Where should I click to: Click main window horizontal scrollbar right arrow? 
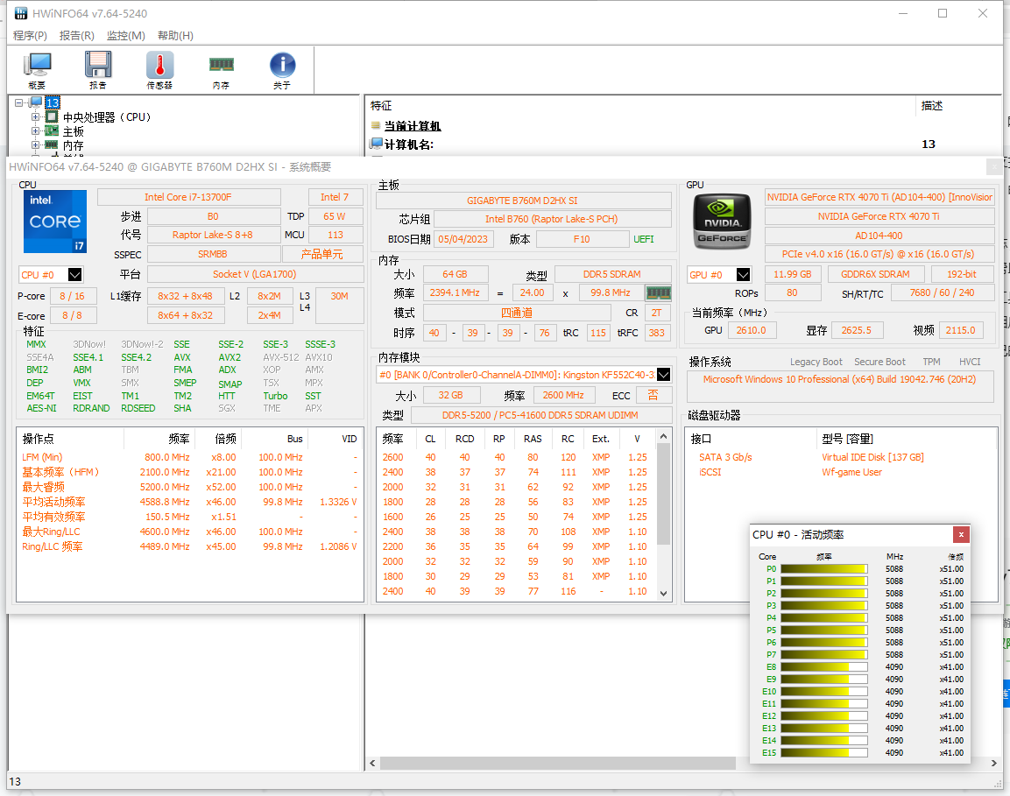click(x=993, y=763)
